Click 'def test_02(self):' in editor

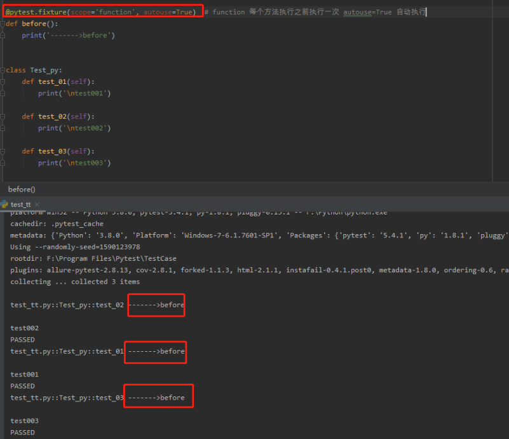(x=58, y=116)
